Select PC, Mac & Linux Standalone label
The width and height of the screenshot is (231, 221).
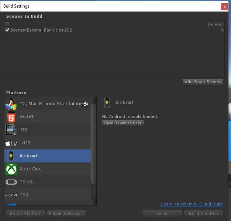(51, 104)
